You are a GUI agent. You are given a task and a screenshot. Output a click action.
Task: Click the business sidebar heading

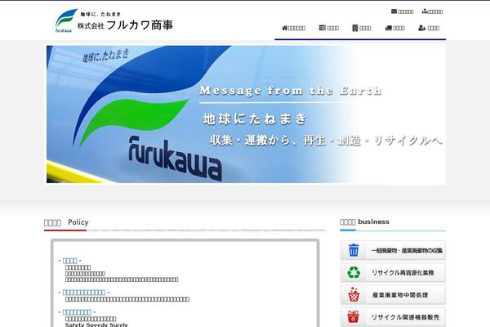point(365,222)
